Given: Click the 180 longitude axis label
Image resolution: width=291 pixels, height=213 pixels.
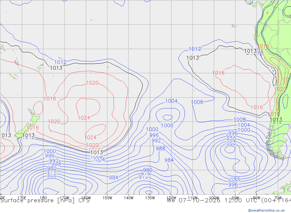Looking at the screenshot, I should (x=43, y=198).
